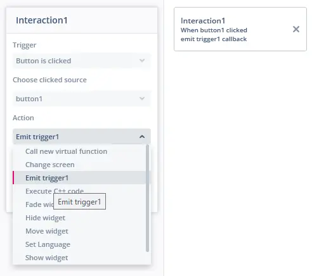Open the Trigger dropdown chevron

pos(142,61)
